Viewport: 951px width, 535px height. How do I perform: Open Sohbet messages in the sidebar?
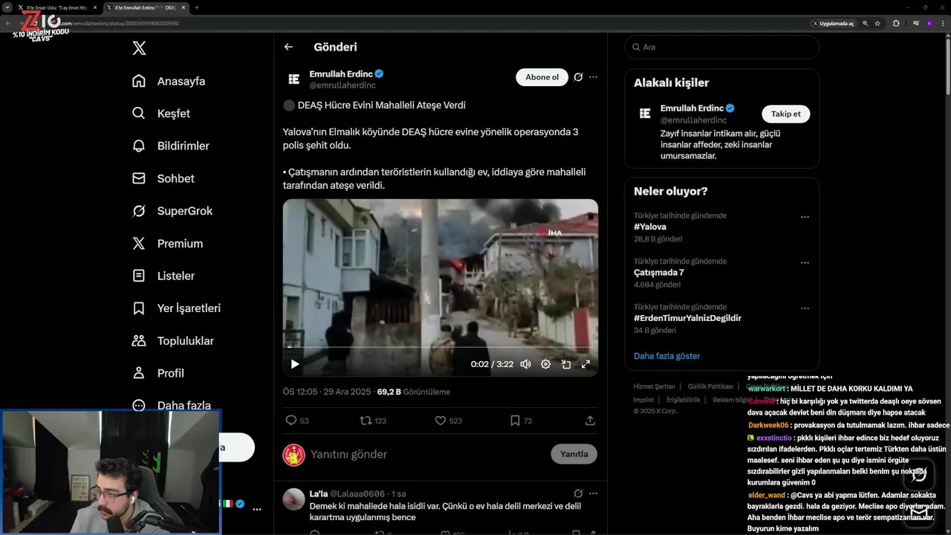point(163,178)
